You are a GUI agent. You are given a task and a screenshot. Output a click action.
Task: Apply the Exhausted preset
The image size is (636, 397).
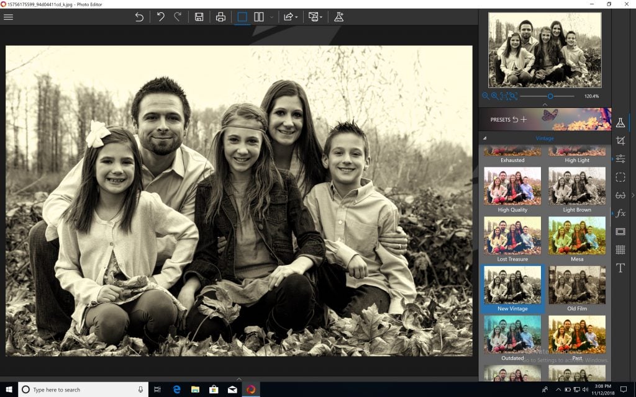(x=512, y=154)
